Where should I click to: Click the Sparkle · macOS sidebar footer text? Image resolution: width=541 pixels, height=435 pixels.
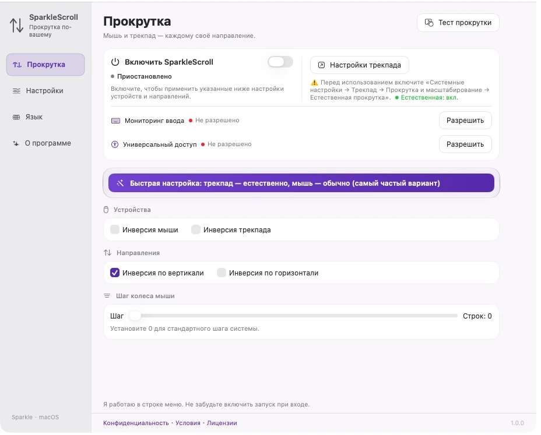[35, 417]
